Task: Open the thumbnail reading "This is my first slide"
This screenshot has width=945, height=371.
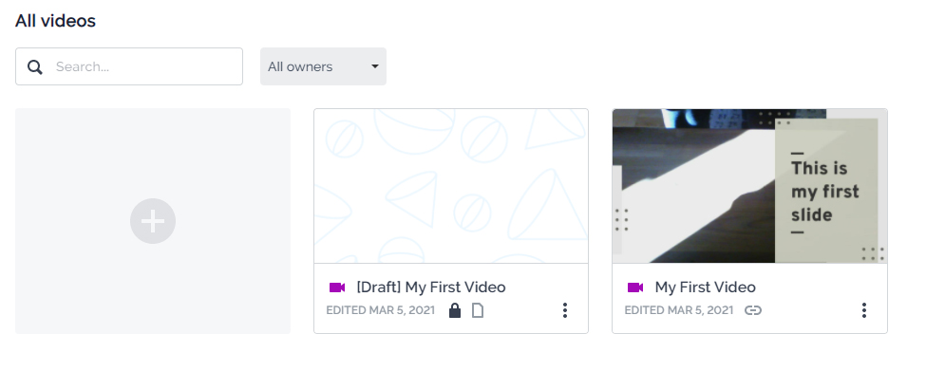Action: 749,186
